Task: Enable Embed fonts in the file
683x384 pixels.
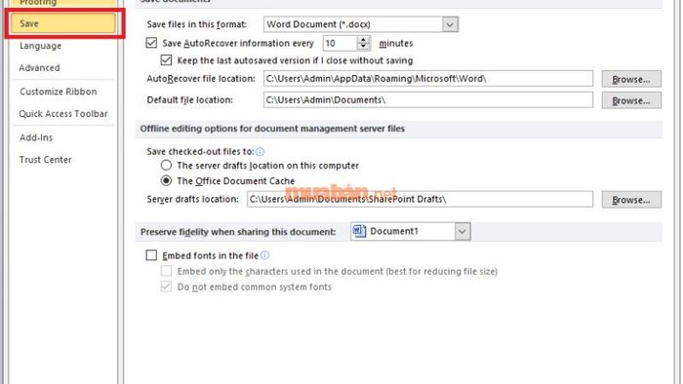Action: tap(151, 255)
